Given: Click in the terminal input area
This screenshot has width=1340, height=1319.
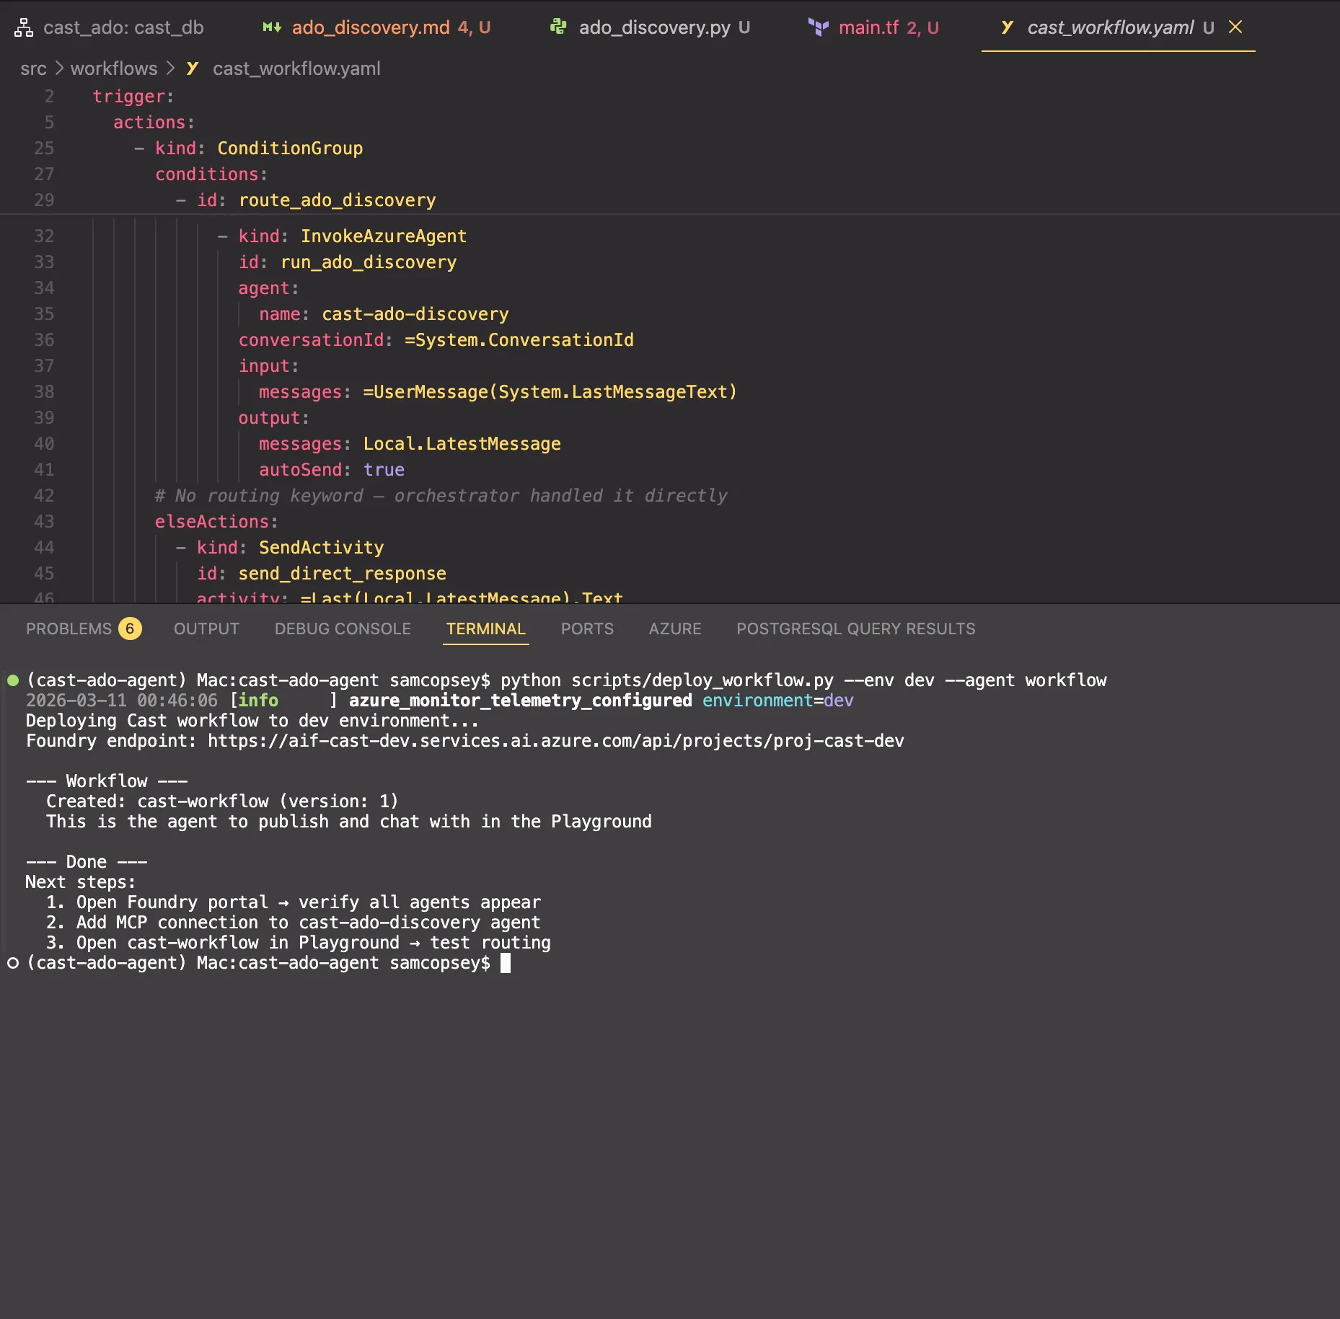Looking at the screenshot, I should [505, 963].
